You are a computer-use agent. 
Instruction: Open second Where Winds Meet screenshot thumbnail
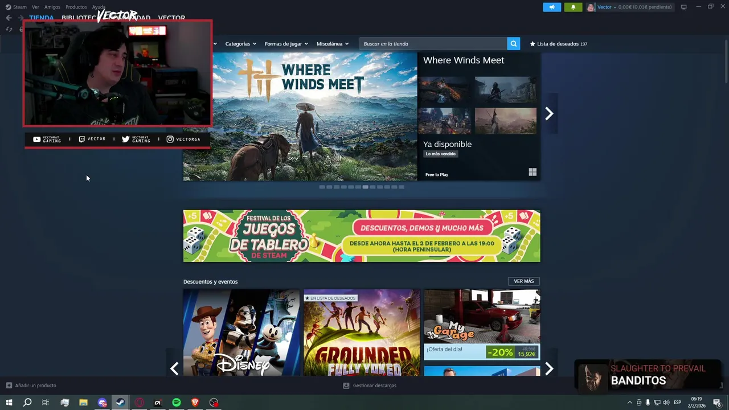pyautogui.click(x=506, y=89)
